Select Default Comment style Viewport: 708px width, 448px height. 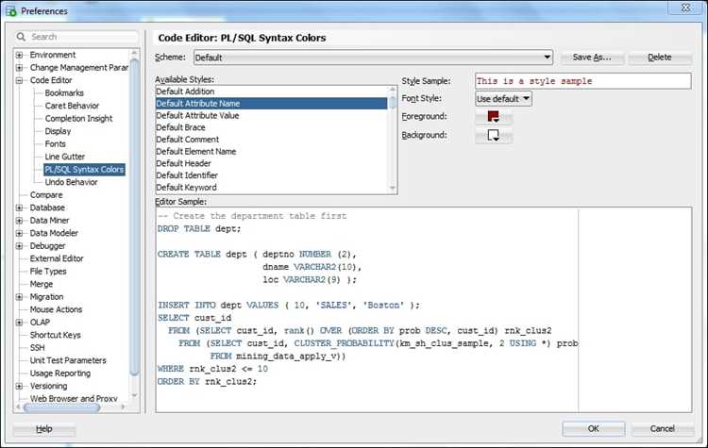tap(271, 140)
